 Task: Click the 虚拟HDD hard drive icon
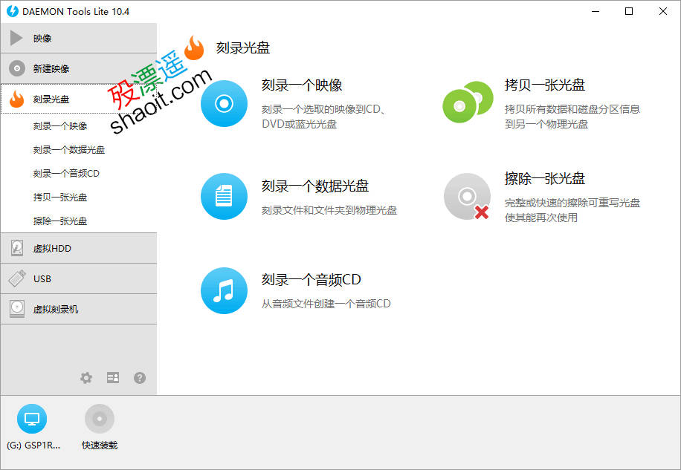click(x=17, y=248)
